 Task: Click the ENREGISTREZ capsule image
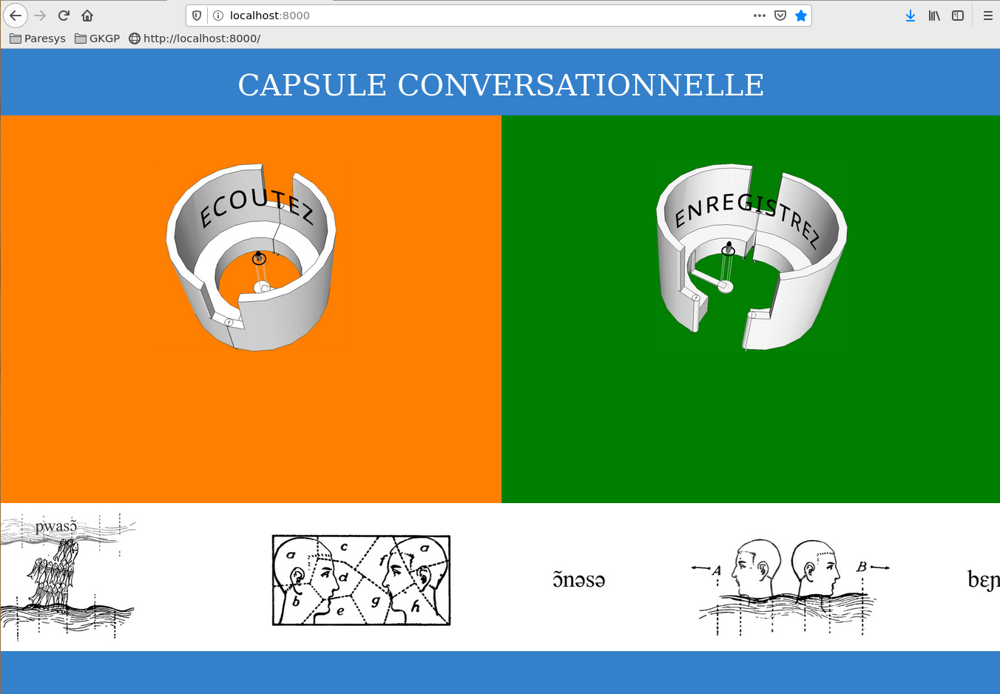(x=751, y=257)
